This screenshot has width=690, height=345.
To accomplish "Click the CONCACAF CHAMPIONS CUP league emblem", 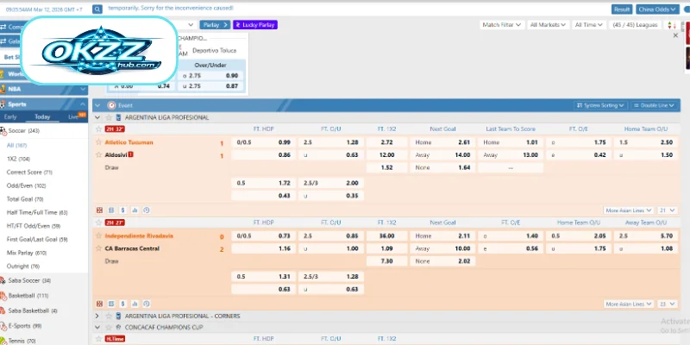I will pos(118,328).
